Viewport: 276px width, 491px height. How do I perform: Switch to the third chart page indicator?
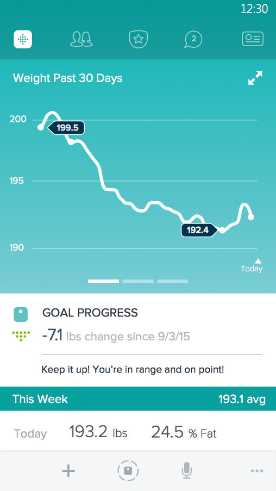pyautogui.click(x=172, y=281)
